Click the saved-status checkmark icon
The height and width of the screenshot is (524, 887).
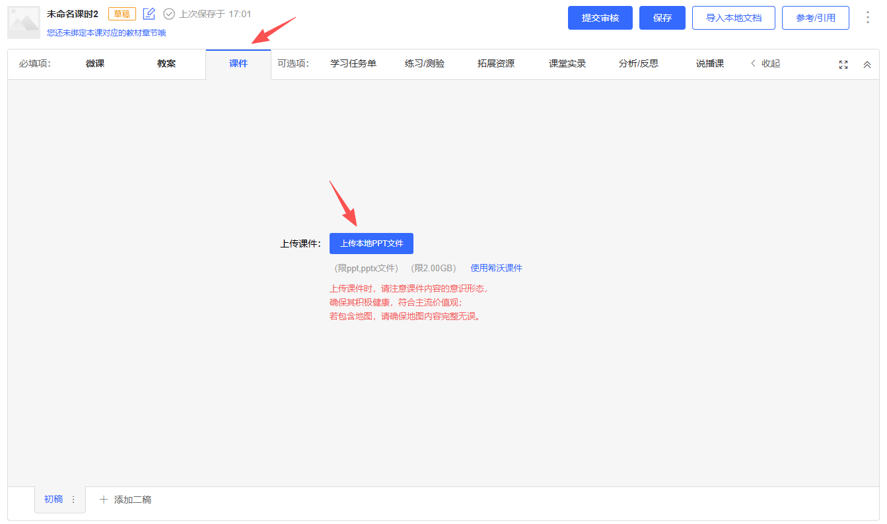[169, 14]
